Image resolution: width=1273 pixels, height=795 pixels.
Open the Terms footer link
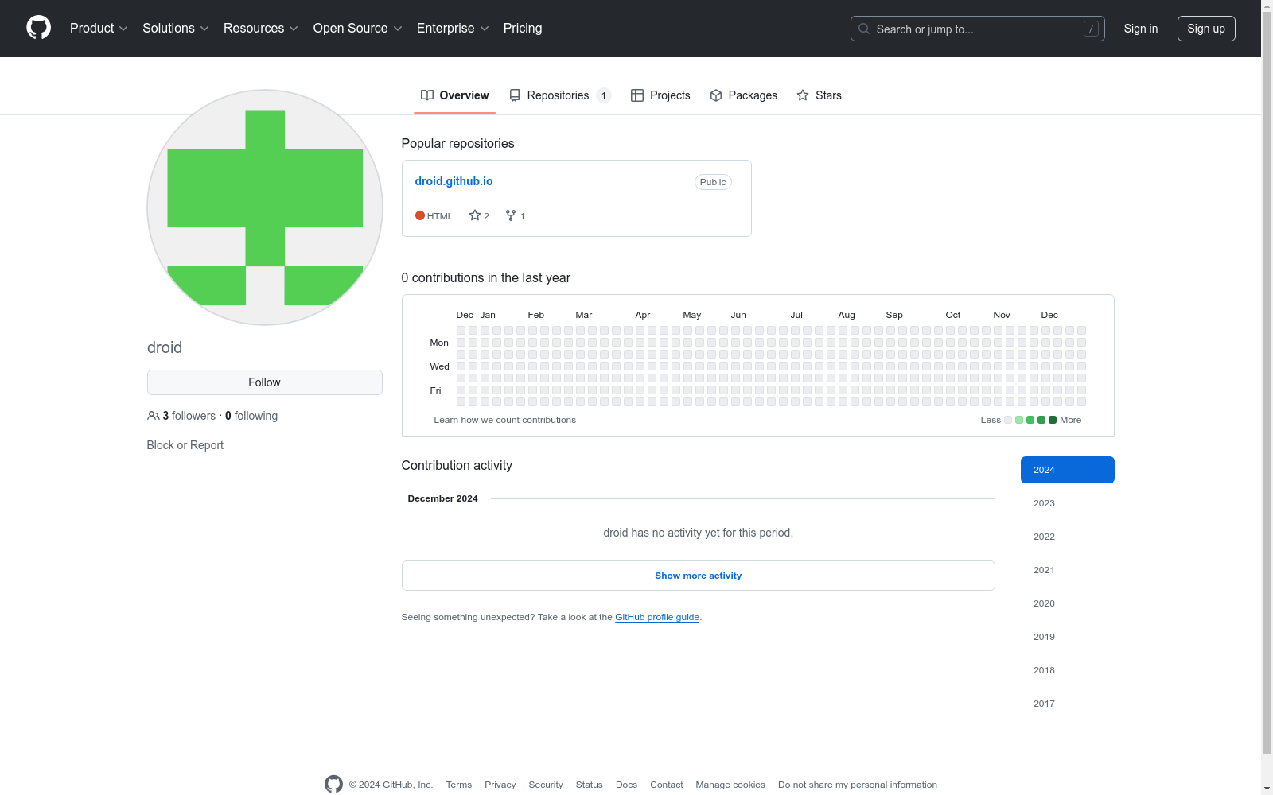point(459,785)
